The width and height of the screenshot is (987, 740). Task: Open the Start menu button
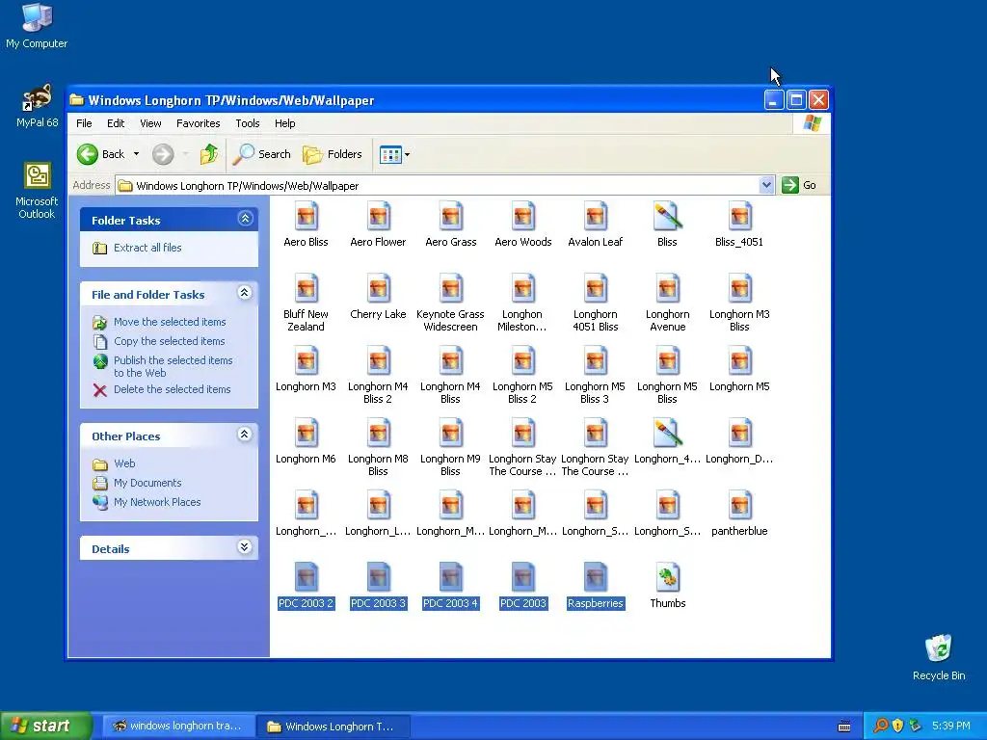45,726
